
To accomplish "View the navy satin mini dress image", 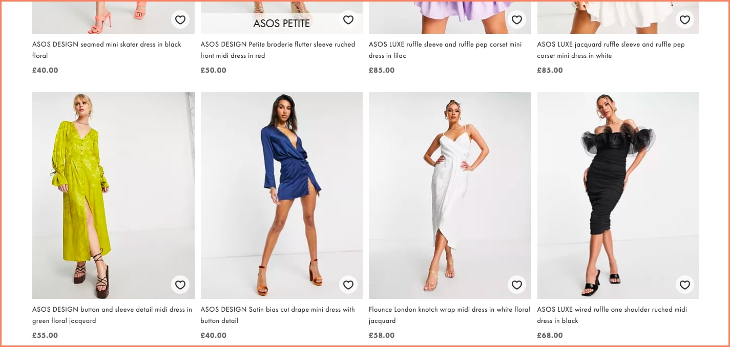I will coord(281,194).
